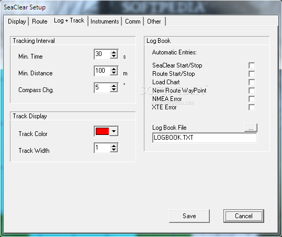Go to the Comm tab
Image resolution: width=282 pixels, height=237 pixels.
point(133,21)
